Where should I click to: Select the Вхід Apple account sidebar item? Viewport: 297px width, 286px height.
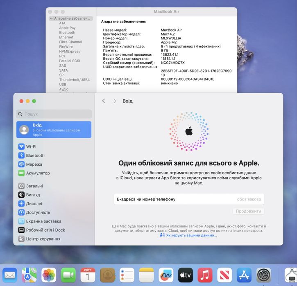(x=54, y=130)
